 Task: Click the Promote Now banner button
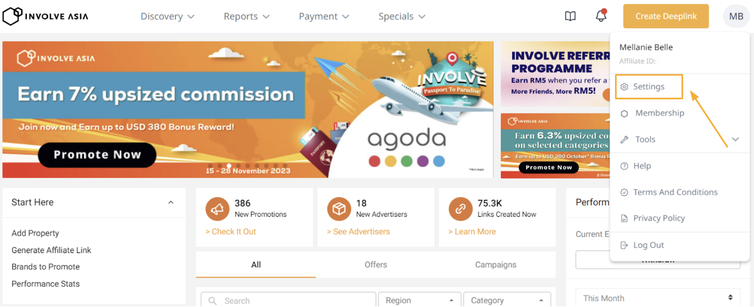97,155
